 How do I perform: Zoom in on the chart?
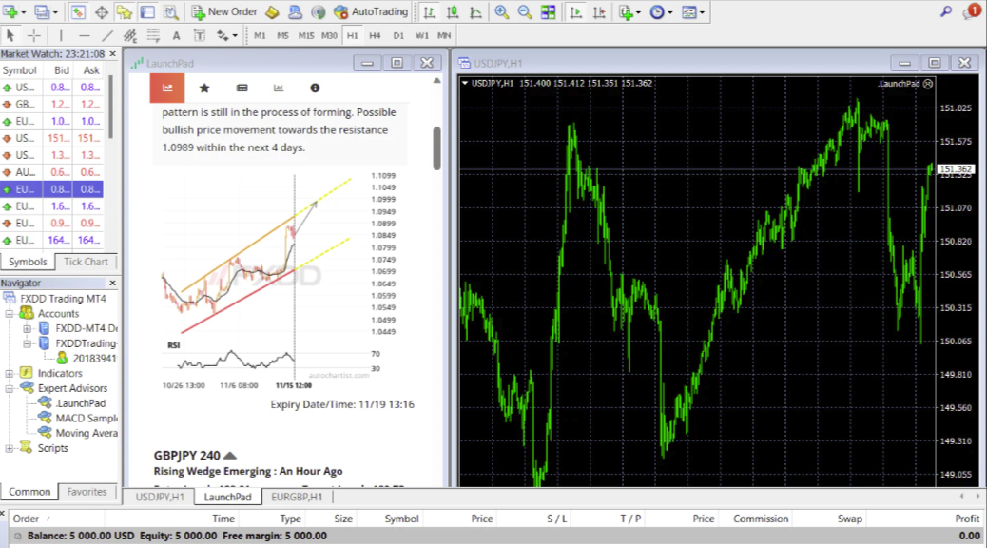[501, 12]
